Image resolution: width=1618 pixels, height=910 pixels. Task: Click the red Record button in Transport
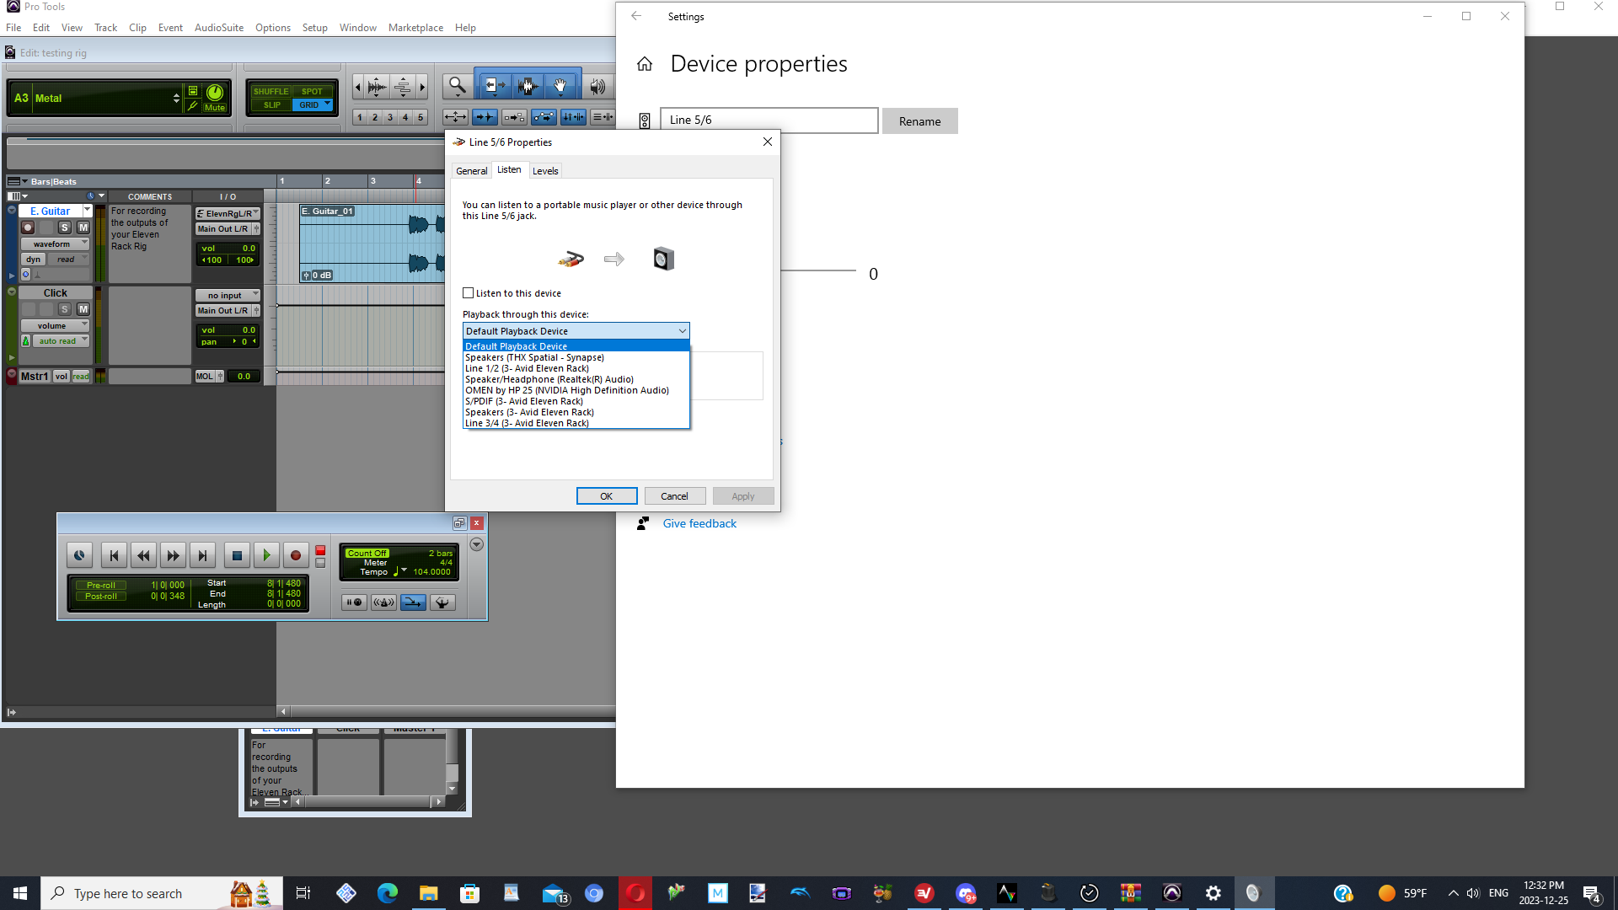point(296,555)
